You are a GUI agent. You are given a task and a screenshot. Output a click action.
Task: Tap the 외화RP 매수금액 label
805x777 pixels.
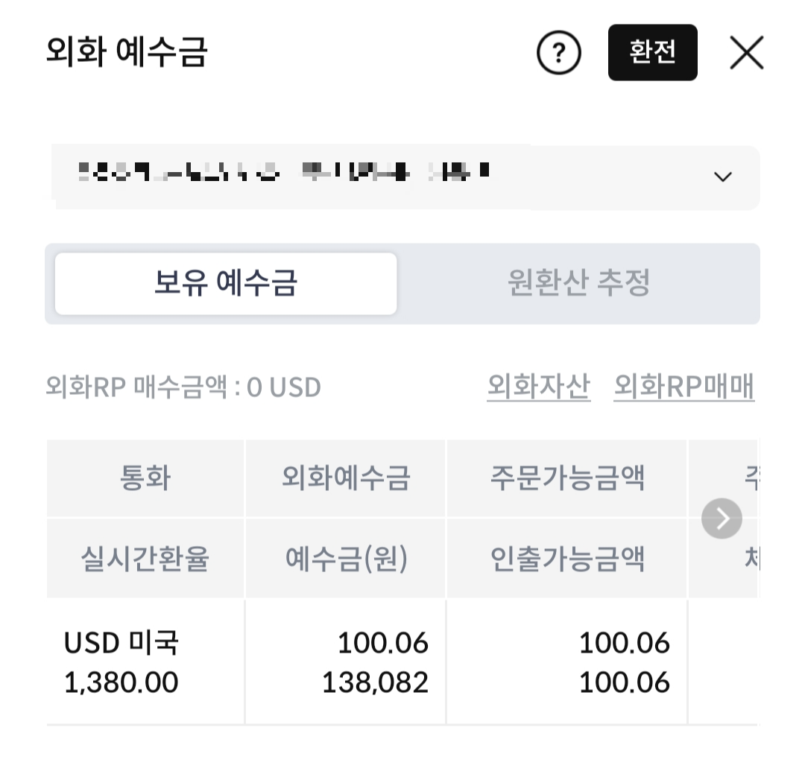182,386
